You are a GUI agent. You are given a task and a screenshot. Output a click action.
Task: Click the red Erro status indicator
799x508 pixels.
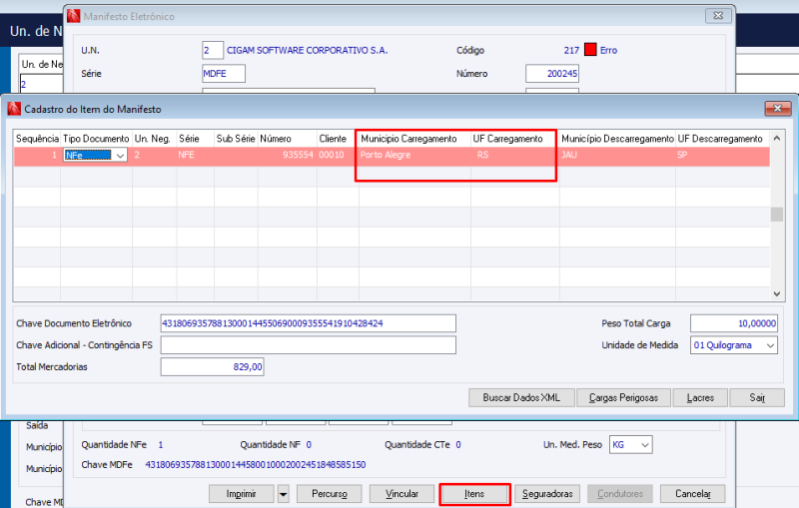[x=590, y=50]
